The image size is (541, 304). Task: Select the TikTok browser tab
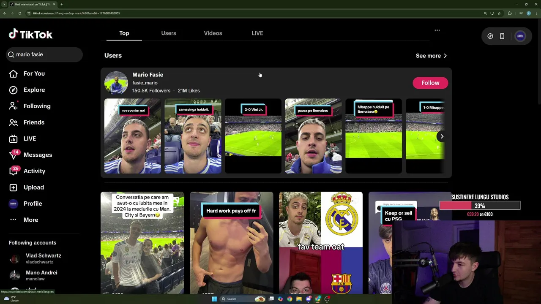(x=33, y=4)
